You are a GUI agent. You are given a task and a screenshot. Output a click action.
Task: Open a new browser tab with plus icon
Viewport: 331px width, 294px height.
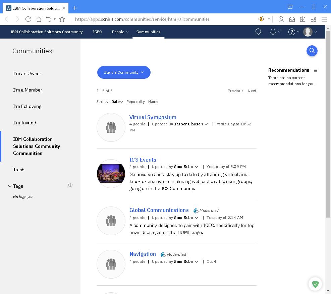point(75,8)
